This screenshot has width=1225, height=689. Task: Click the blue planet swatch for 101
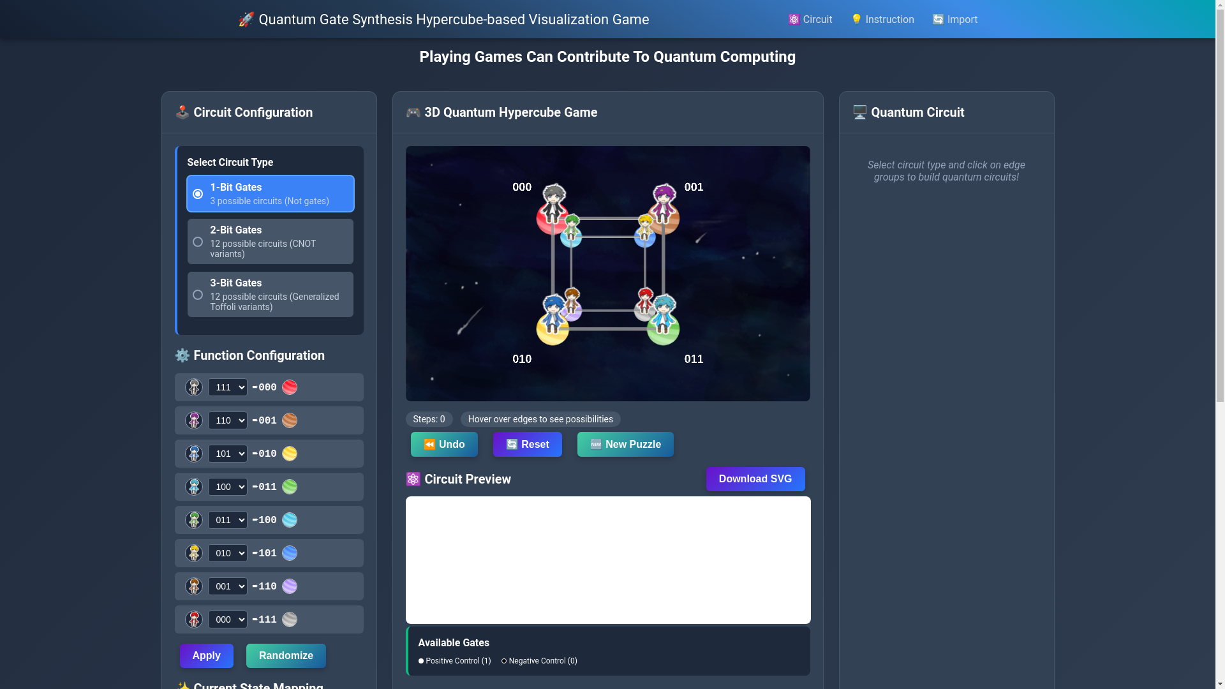tap(290, 553)
